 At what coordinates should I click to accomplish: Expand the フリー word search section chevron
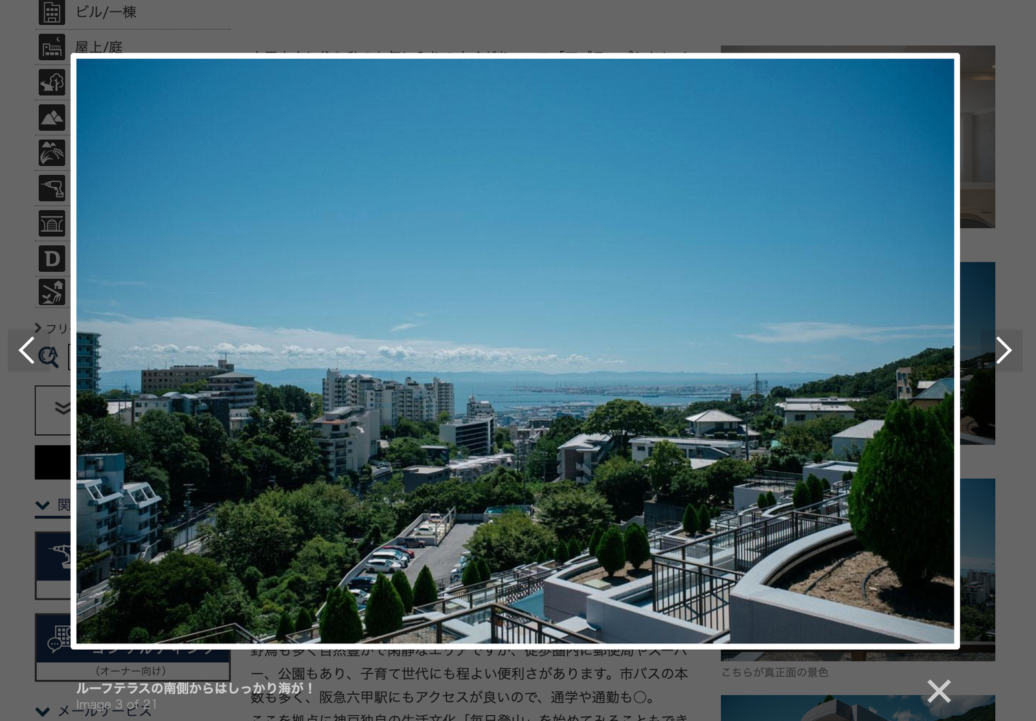[x=38, y=328]
